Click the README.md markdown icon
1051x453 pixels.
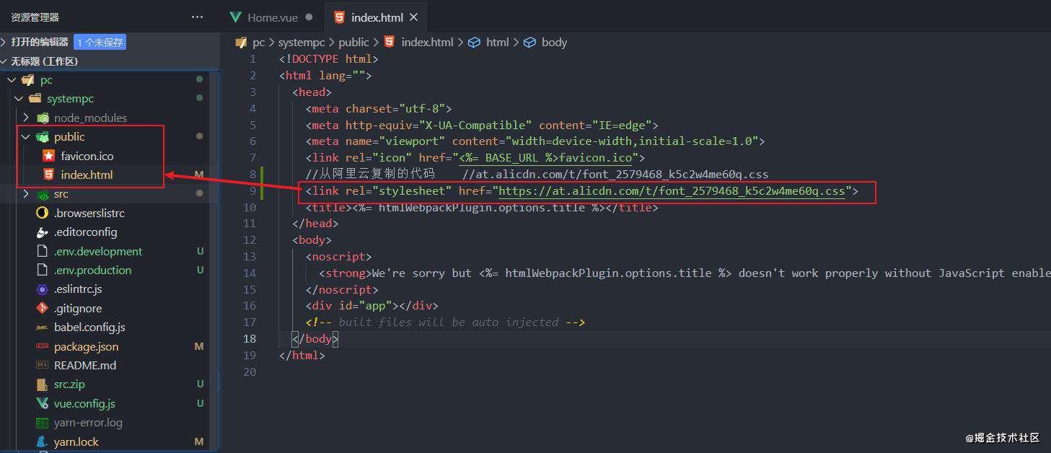pyautogui.click(x=42, y=366)
